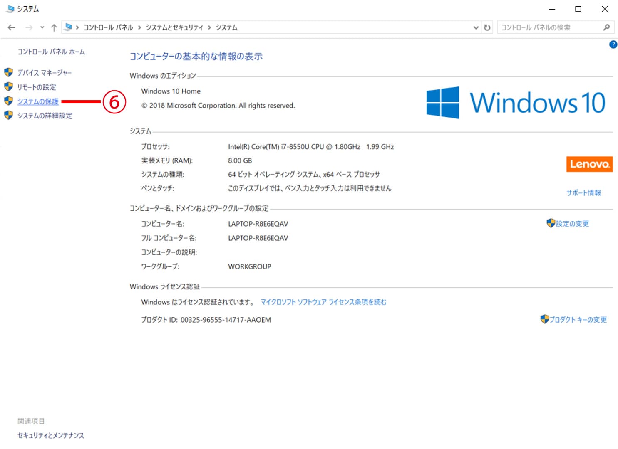Open コントロール パネル ホーム link
The height and width of the screenshot is (449, 618).
pos(51,52)
